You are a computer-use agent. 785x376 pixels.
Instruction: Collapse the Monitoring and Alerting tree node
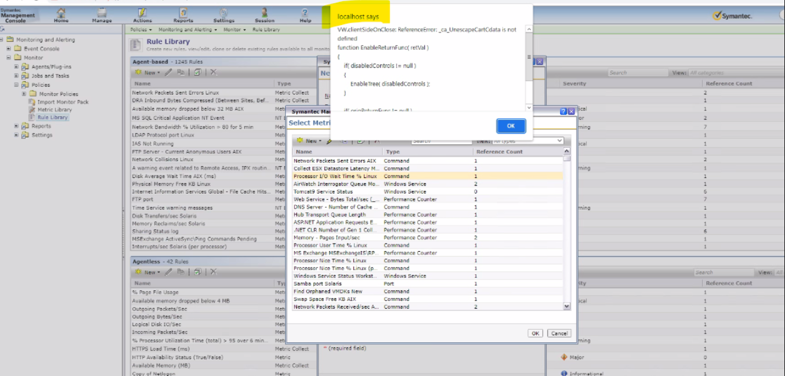2,40
